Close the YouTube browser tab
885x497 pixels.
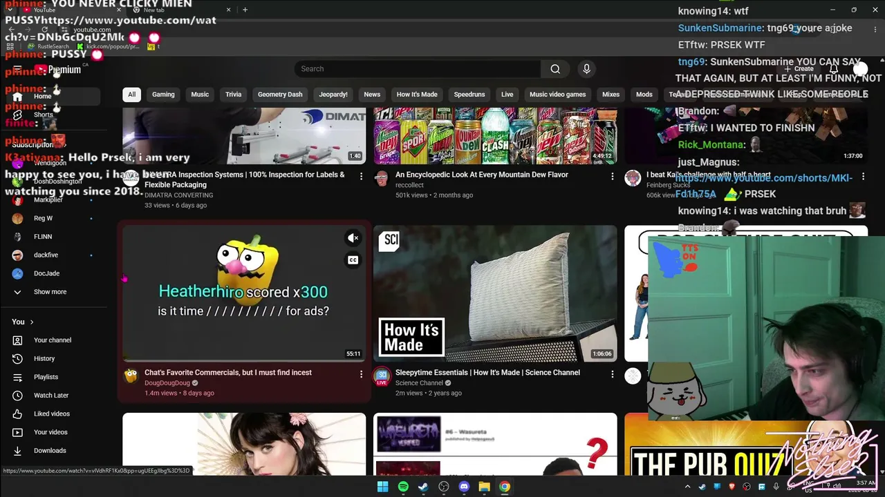(119, 10)
